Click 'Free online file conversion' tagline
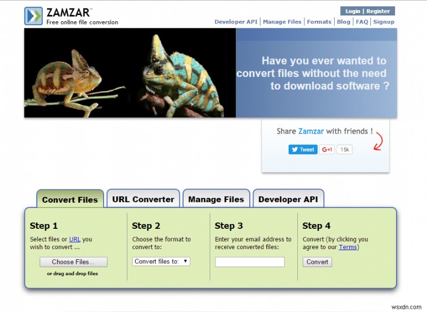 pos(82,22)
